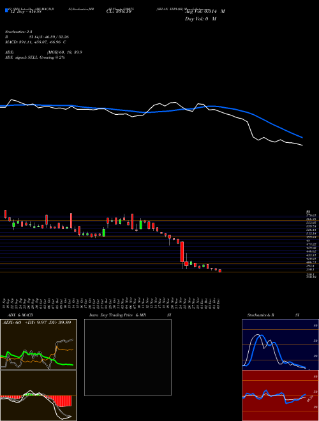
Task: Click the blue SMA legend square
Action: pos(7,10)
